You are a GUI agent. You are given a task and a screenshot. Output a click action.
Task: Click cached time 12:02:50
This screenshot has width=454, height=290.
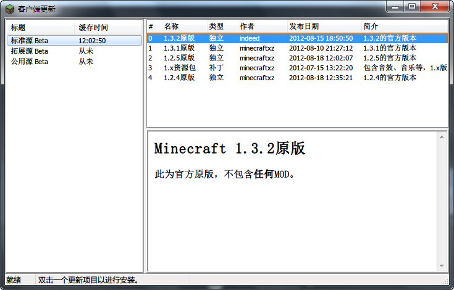coord(92,41)
